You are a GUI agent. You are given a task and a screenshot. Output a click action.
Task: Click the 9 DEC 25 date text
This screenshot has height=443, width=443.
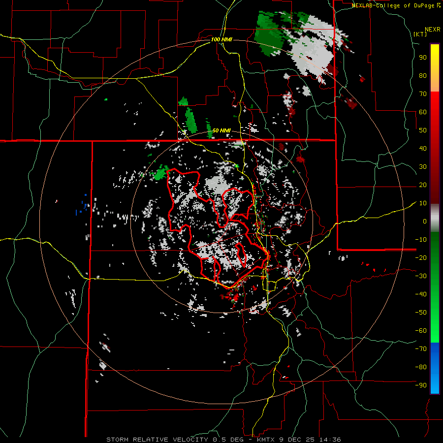coord(297,440)
